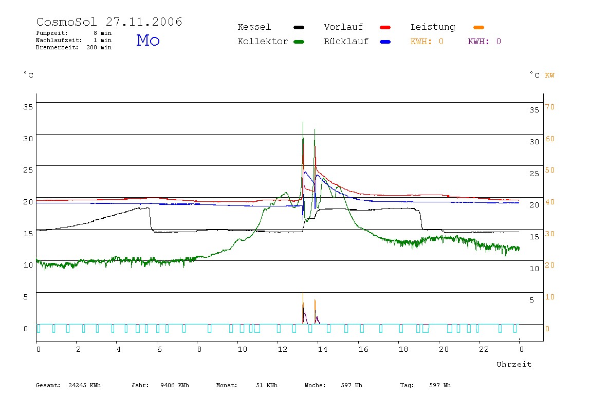This screenshot has width=590, height=417.
Task: Click the purple "KWH: 0" value
Action: tap(484, 42)
